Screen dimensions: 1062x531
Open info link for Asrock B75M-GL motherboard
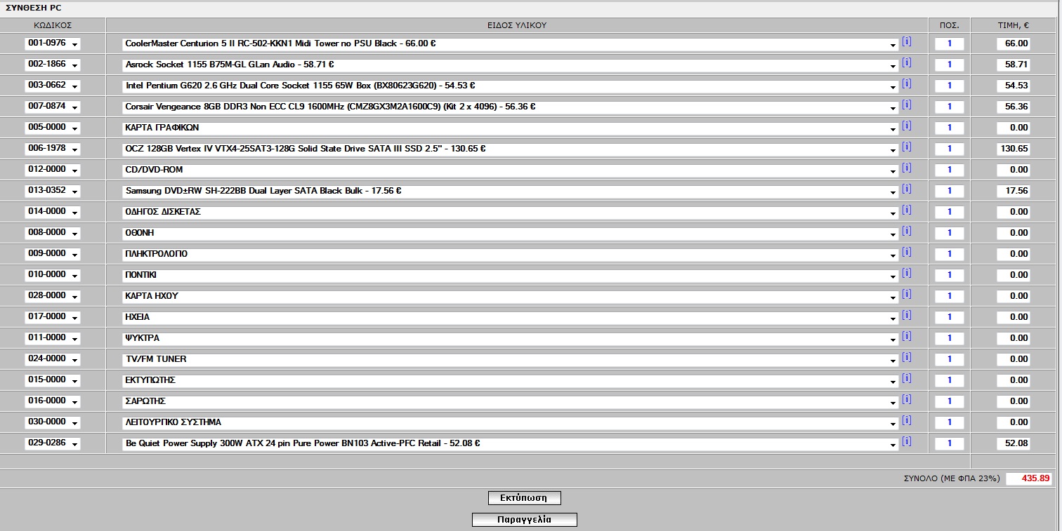pyautogui.click(x=907, y=62)
